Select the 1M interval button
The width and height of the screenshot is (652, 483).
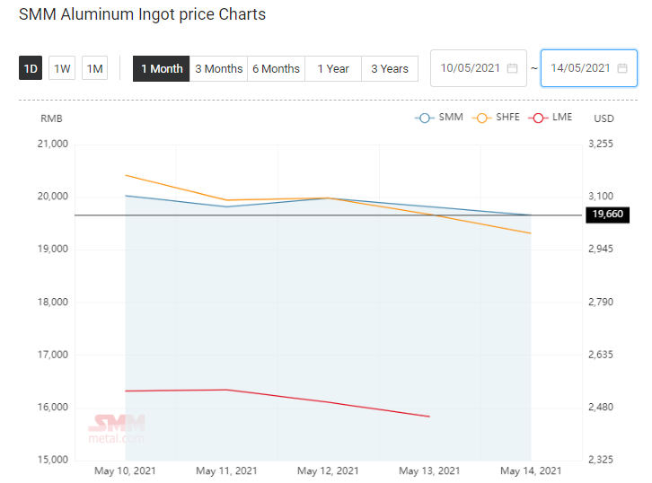pos(95,68)
